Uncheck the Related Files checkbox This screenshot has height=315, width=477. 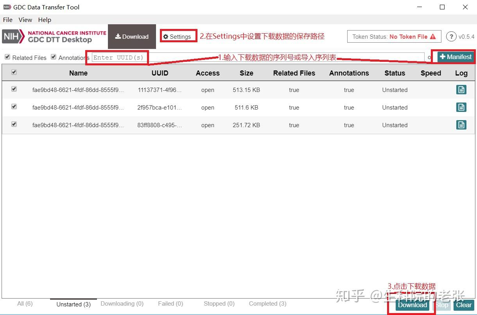[7, 57]
